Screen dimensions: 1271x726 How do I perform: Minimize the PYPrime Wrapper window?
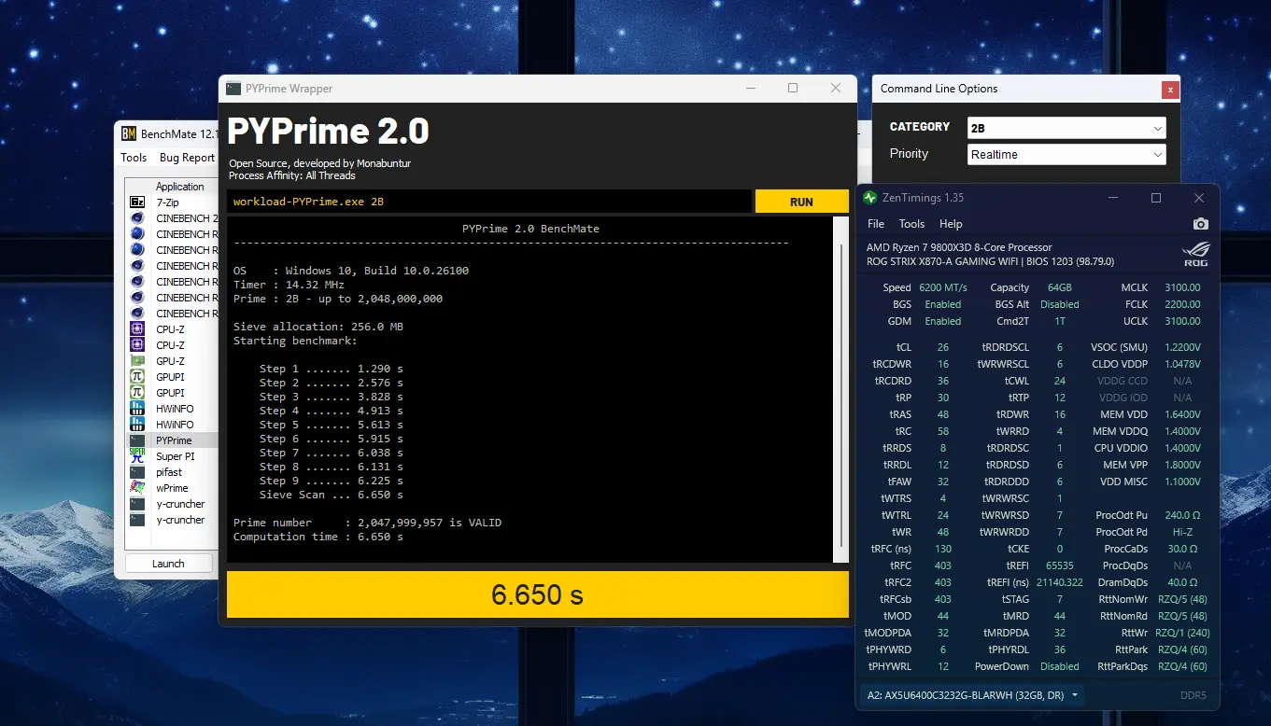tap(750, 89)
